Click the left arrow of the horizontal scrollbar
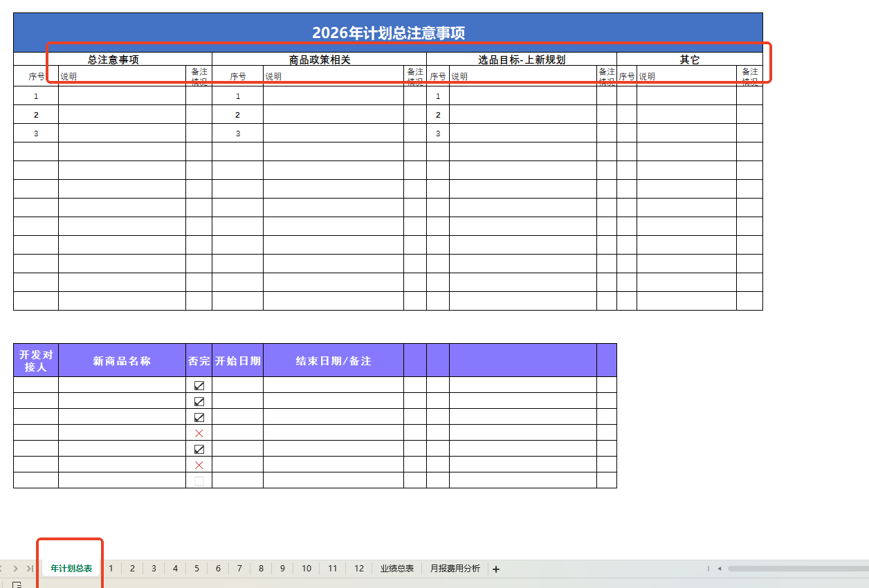Screen dimensions: 869x588 pyautogui.click(x=720, y=569)
